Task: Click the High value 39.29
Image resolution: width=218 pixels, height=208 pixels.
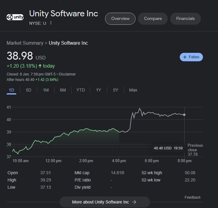Action: 45,180
